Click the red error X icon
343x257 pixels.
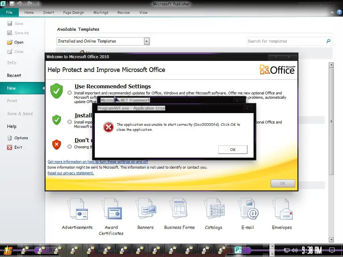point(109,127)
